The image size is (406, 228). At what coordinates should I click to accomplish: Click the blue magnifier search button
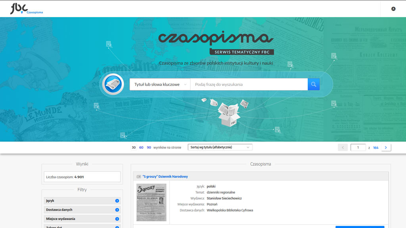(x=313, y=84)
